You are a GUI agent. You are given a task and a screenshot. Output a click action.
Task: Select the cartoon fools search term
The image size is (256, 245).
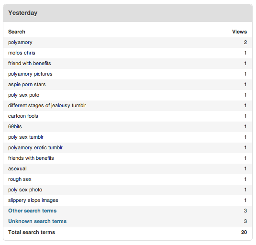point(23,116)
